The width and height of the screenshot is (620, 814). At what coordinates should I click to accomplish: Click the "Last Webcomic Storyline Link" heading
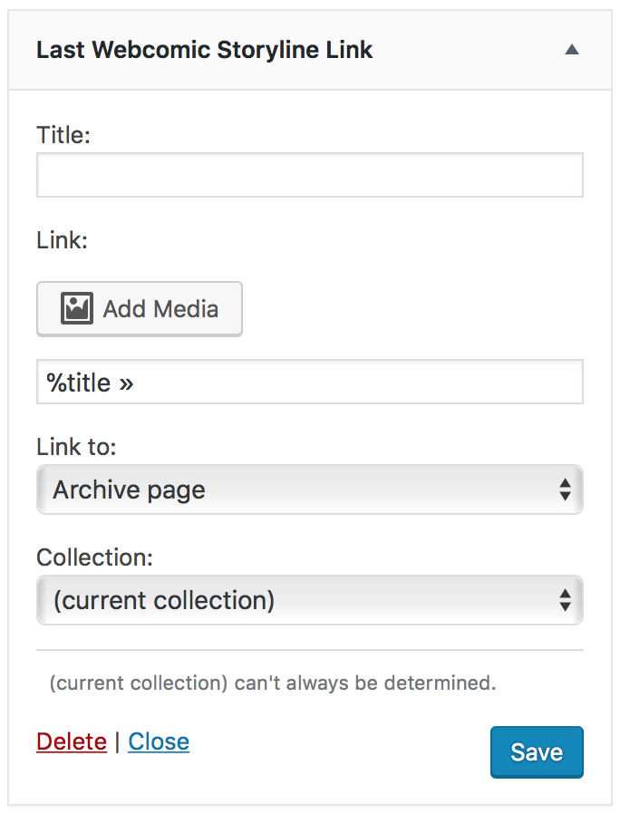coord(204,50)
